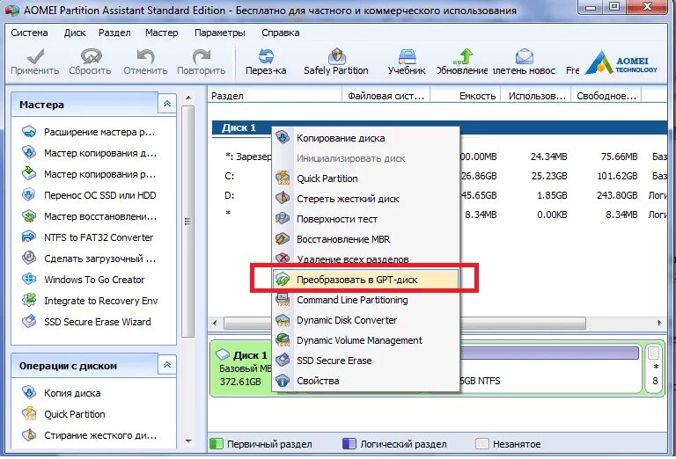Click Стирание жесткого диска in sidebar

pyautogui.click(x=89, y=435)
